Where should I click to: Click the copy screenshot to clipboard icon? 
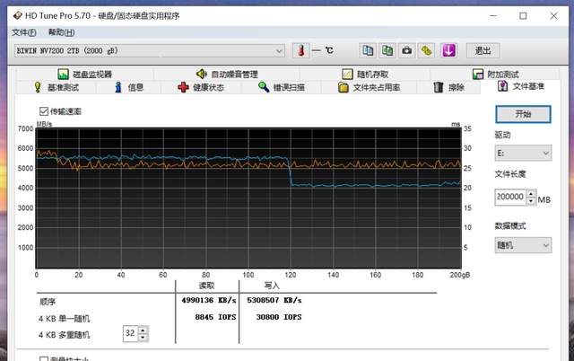[387, 50]
